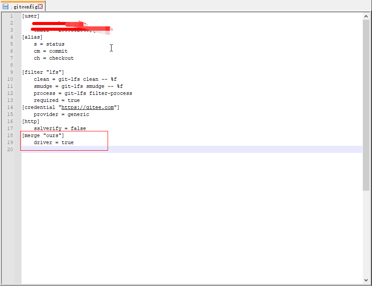Screen dimensions: 372x286
Task: Place cursor on the [alias] section header
Action: [x=32, y=37]
